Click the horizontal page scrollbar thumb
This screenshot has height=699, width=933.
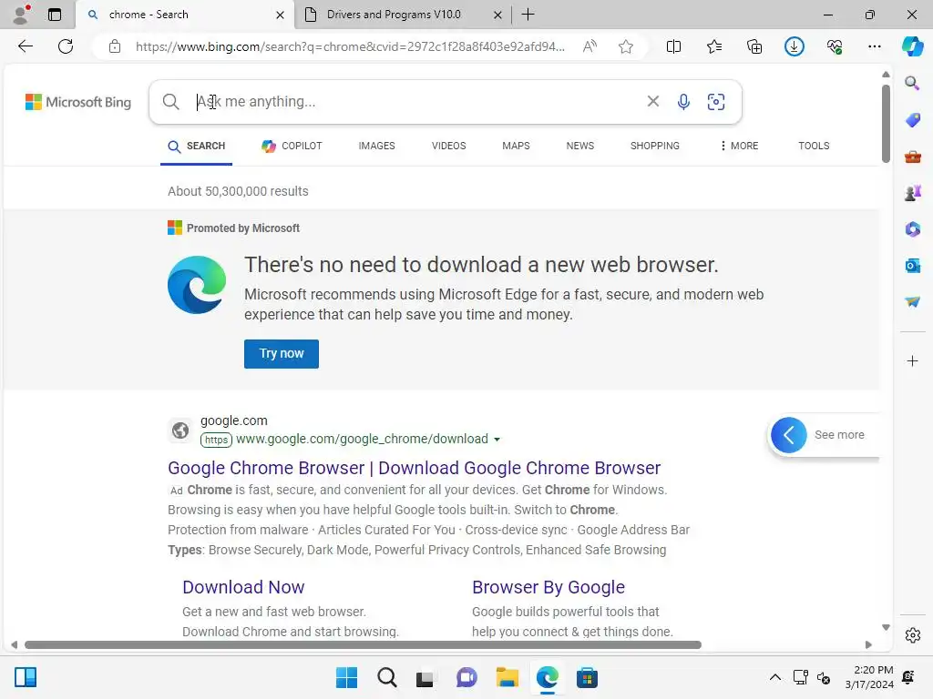click(x=363, y=645)
